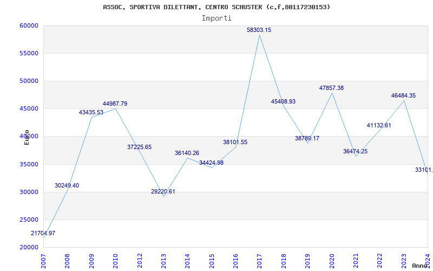This screenshot has height=271, width=433.
Task: Select the data label 47857.38
Action: coord(331,88)
